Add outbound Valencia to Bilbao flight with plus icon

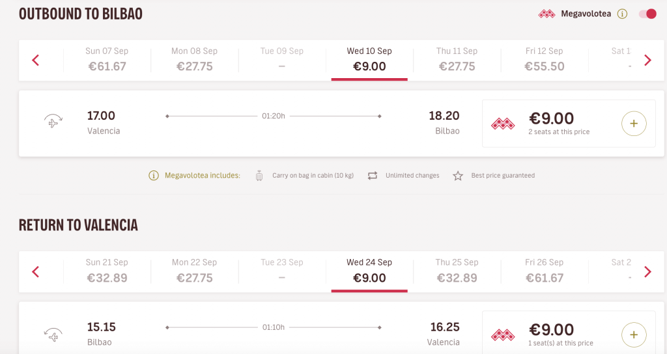[634, 124]
